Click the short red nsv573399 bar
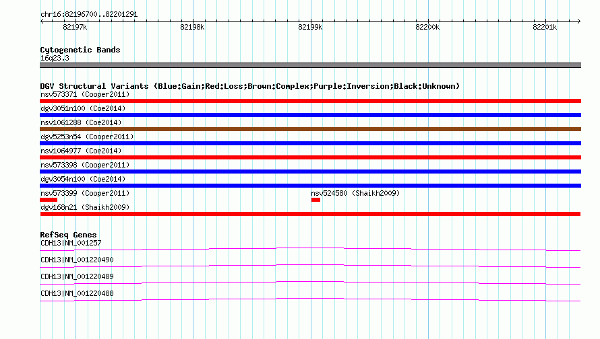The height and width of the screenshot is (339, 600). click(x=49, y=200)
